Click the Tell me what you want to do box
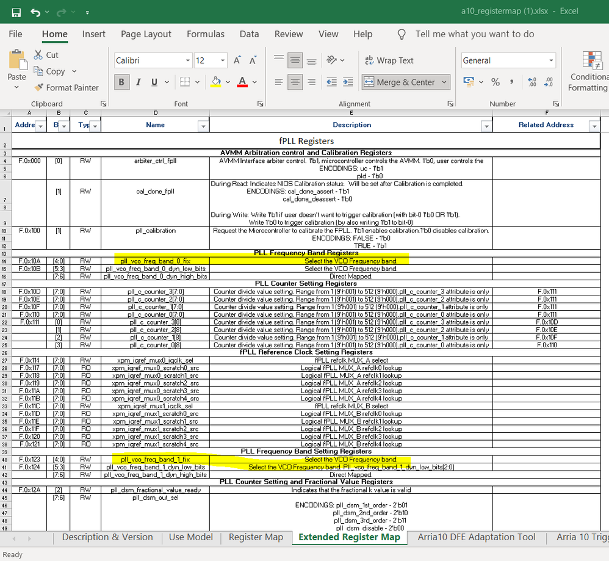This screenshot has width=609, height=561. (x=474, y=34)
